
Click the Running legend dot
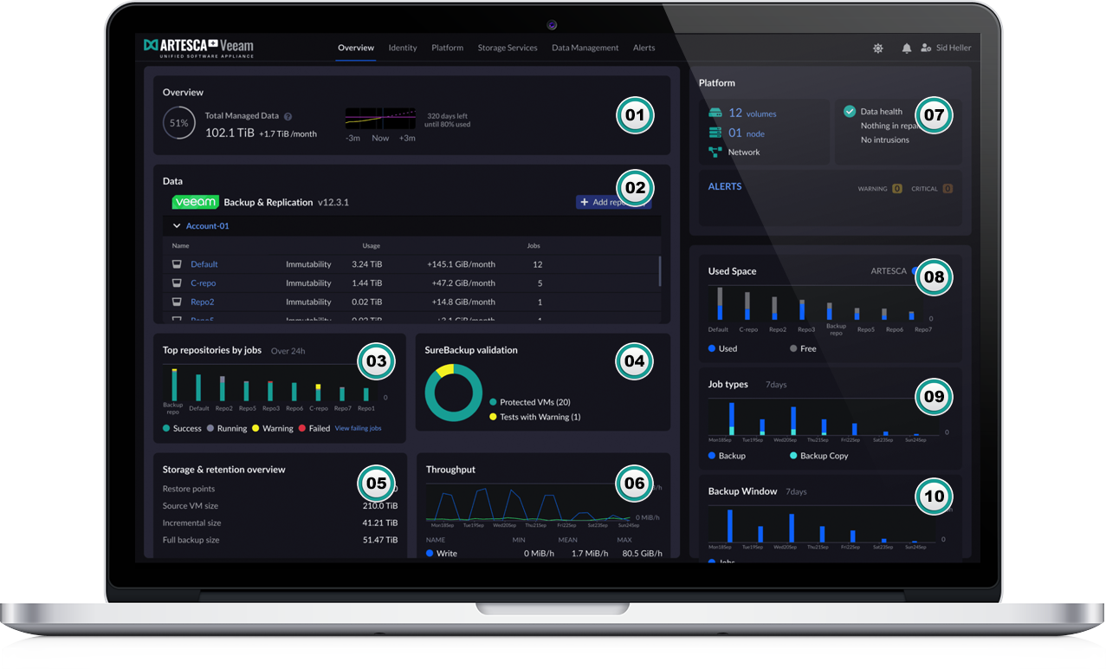(x=210, y=429)
